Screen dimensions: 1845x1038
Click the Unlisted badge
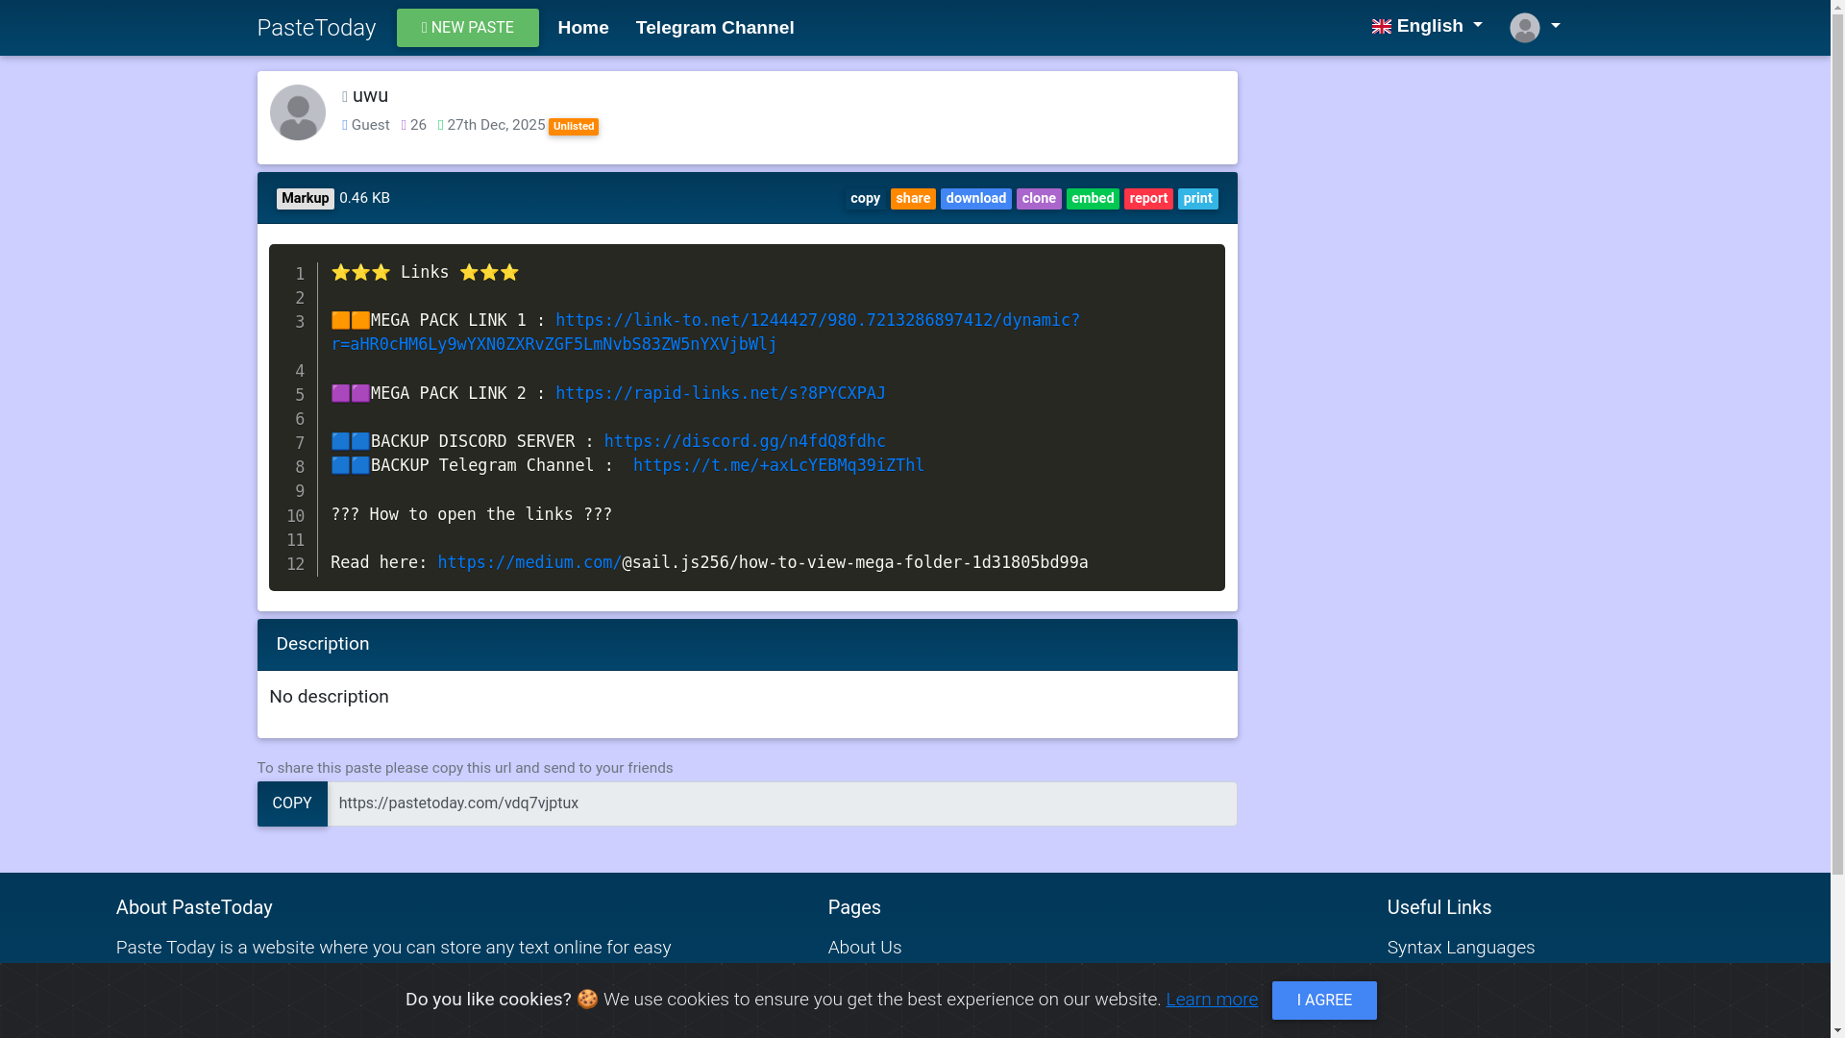[574, 127]
